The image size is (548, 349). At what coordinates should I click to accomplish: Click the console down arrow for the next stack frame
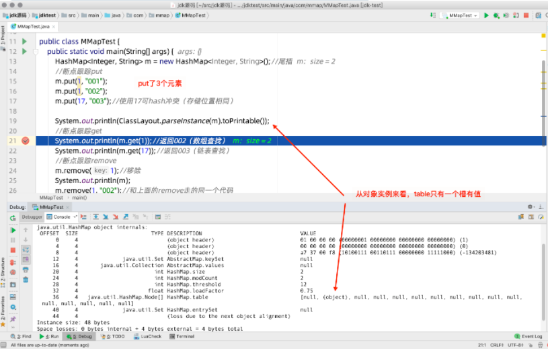click(26, 239)
